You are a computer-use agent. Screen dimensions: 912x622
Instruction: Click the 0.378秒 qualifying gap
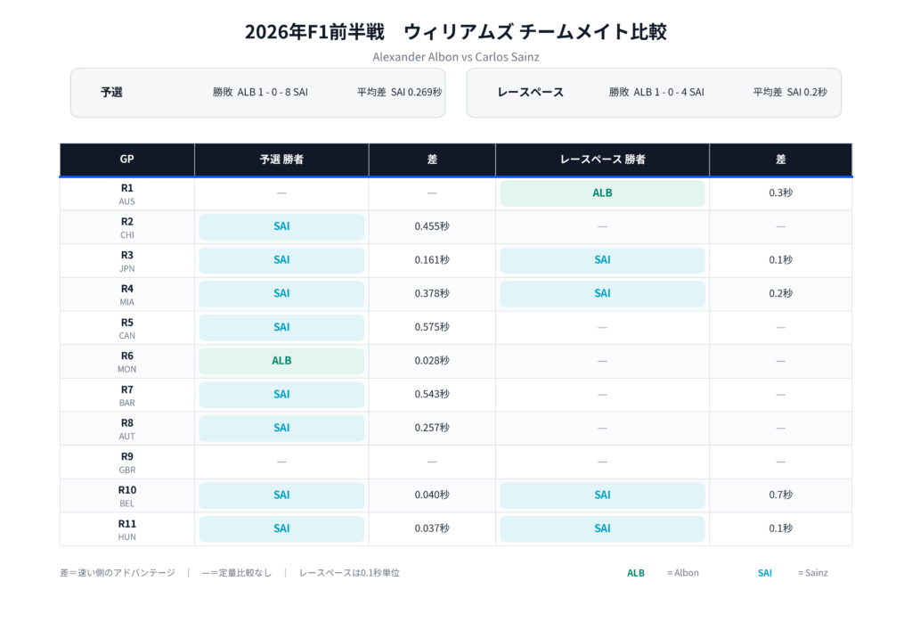click(432, 294)
